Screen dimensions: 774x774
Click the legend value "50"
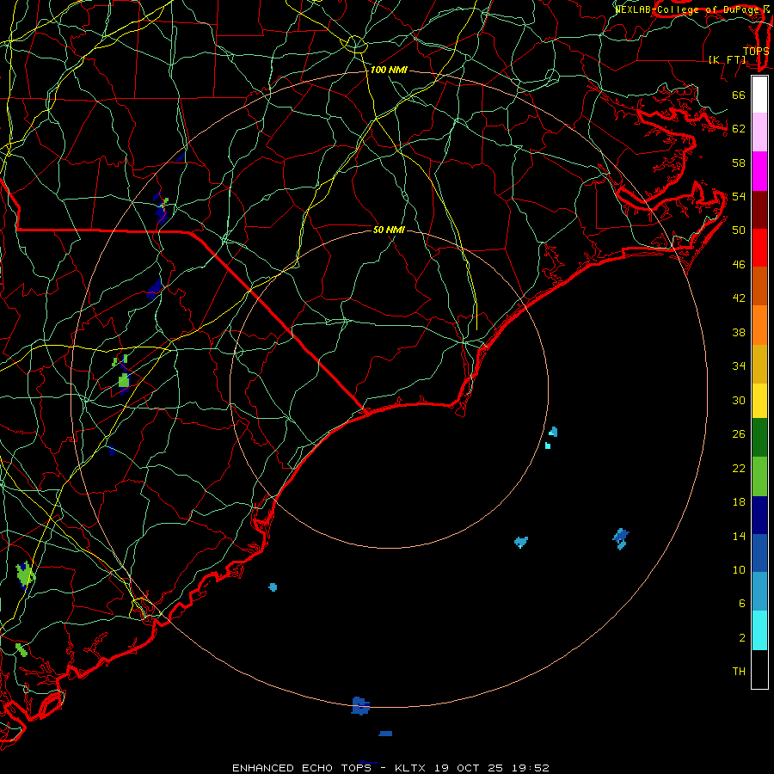(739, 230)
